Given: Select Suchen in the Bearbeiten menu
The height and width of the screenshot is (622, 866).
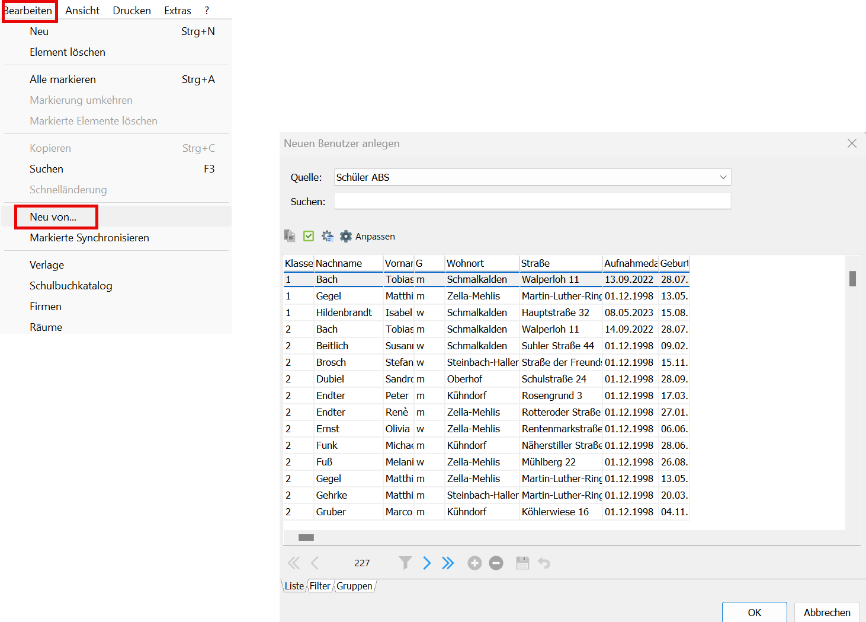Looking at the screenshot, I should click(x=117, y=169).
